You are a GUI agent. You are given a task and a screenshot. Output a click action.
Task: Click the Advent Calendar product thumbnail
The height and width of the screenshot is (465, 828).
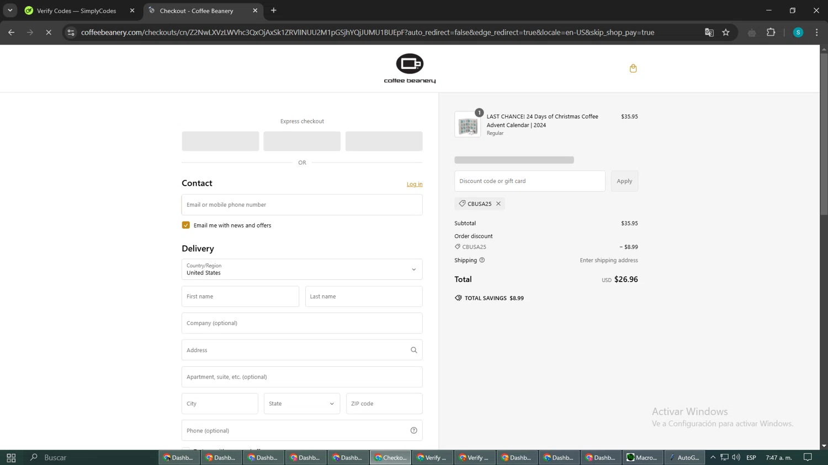[468, 125]
